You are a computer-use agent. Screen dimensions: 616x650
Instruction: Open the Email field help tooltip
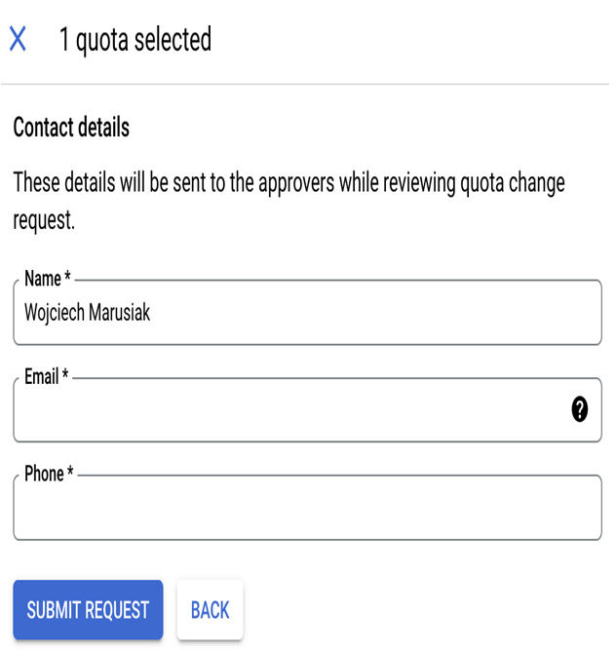(x=579, y=409)
